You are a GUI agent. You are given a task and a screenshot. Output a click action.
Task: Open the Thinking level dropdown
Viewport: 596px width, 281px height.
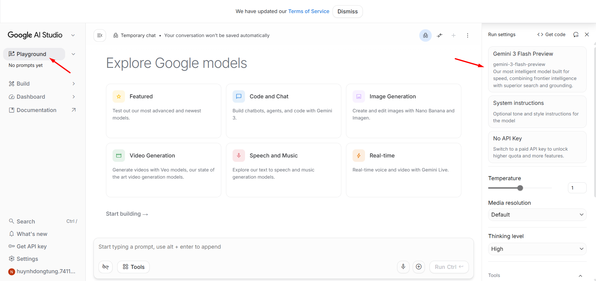[x=537, y=249]
